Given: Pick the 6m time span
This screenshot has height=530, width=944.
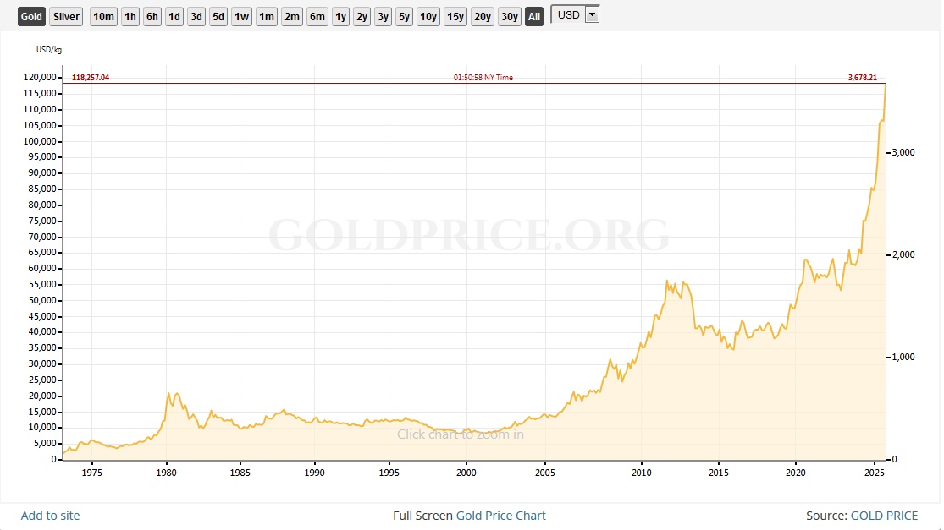Looking at the screenshot, I should [x=317, y=17].
